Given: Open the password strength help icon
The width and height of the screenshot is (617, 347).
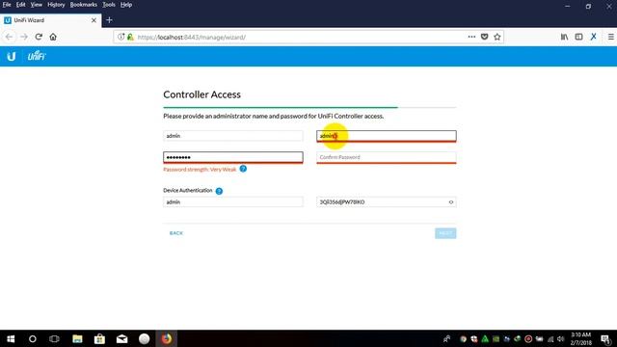Looking at the screenshot, I should pos(243,169).
